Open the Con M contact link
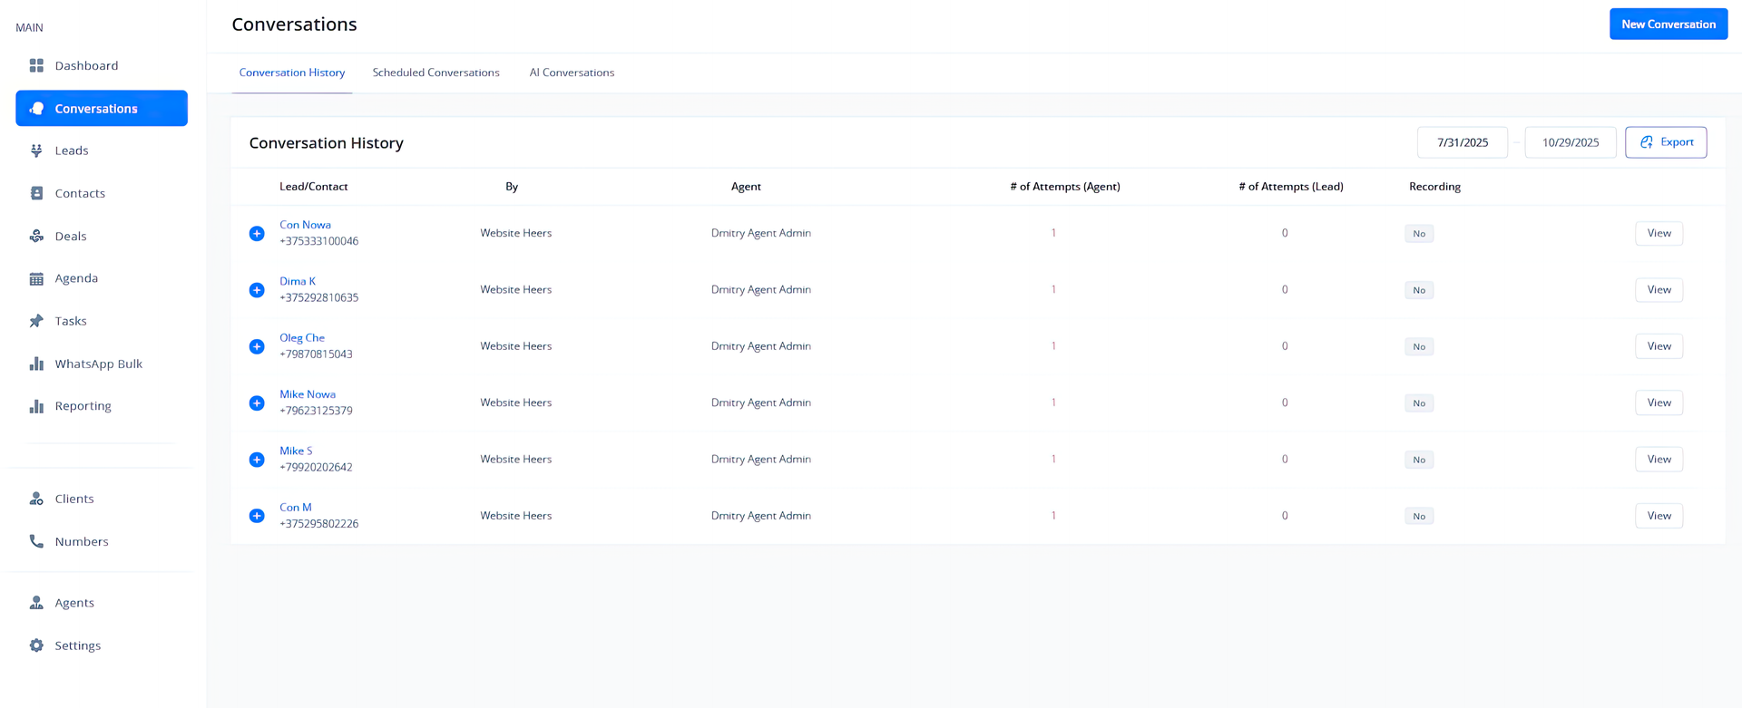The image size is (1742, 708). [x=296, y=508]
